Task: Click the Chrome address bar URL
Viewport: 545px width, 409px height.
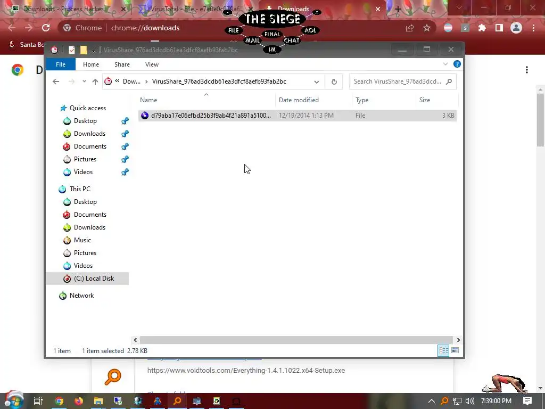Action: pos(145,28)
